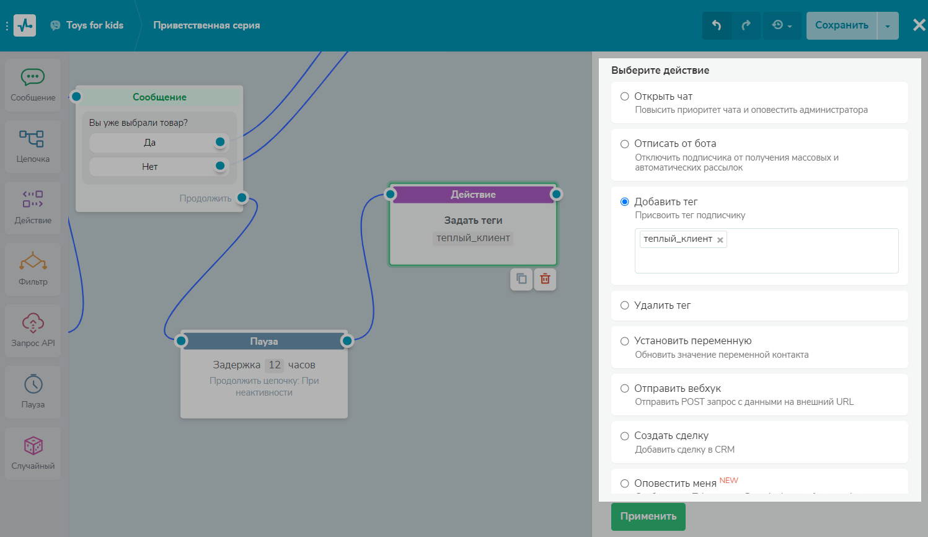Viewport: 928px width, 537px height.
Task: Open the left three-dot menu handle
Action: [7, 26]
